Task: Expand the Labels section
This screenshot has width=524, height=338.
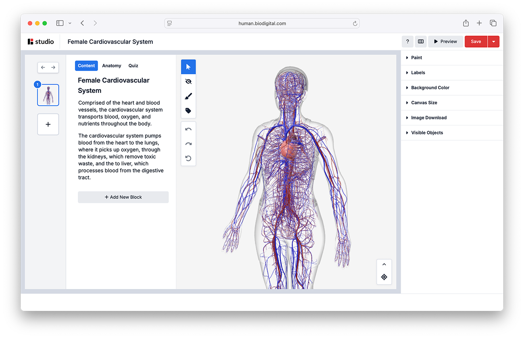Action: point(452,73)
